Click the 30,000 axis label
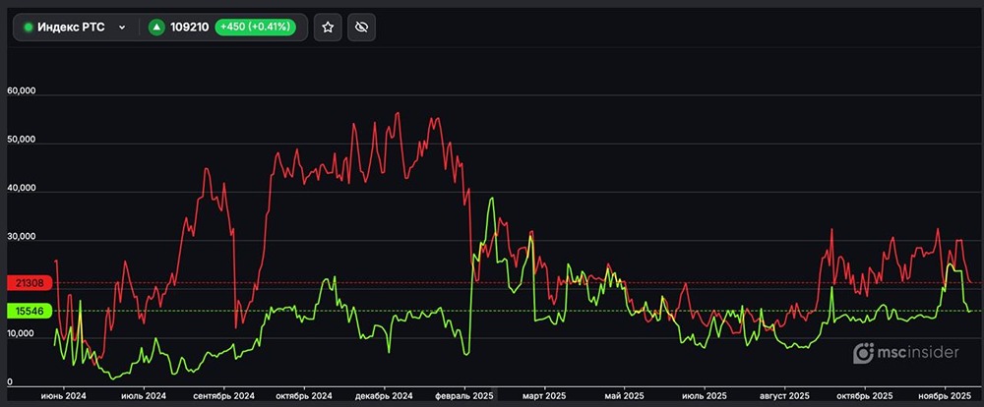The image size is (984, 407). point(22,237)
